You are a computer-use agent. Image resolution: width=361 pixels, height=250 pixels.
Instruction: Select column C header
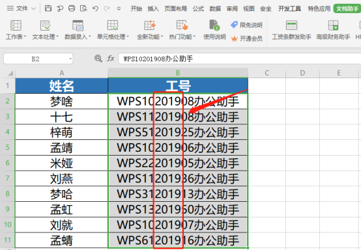(x=267, y=73)
